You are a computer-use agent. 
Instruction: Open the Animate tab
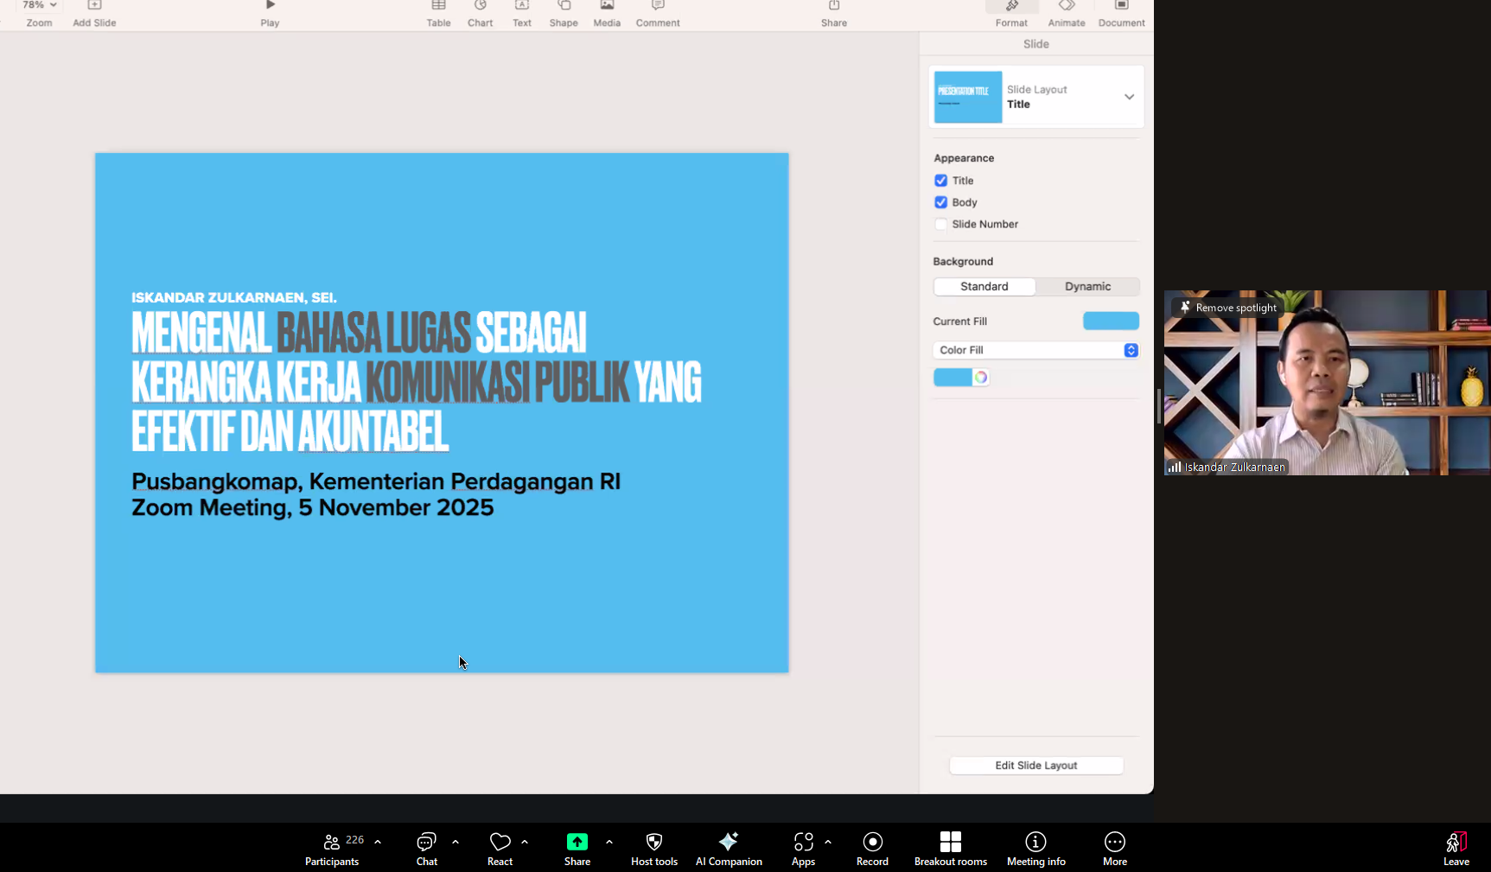tap(1067, 14)
